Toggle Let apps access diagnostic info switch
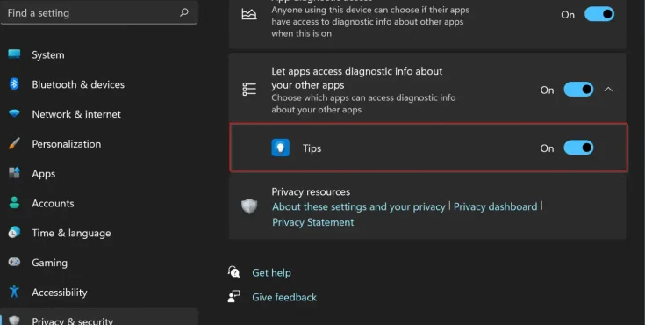Screen dimensions: 645x325 578,90
